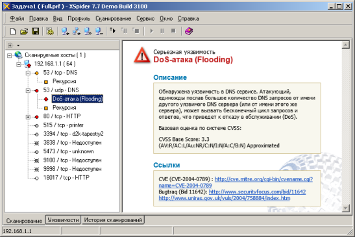
Task: Switch to the Уязвимости tab
Action: (x=63, y=219)
